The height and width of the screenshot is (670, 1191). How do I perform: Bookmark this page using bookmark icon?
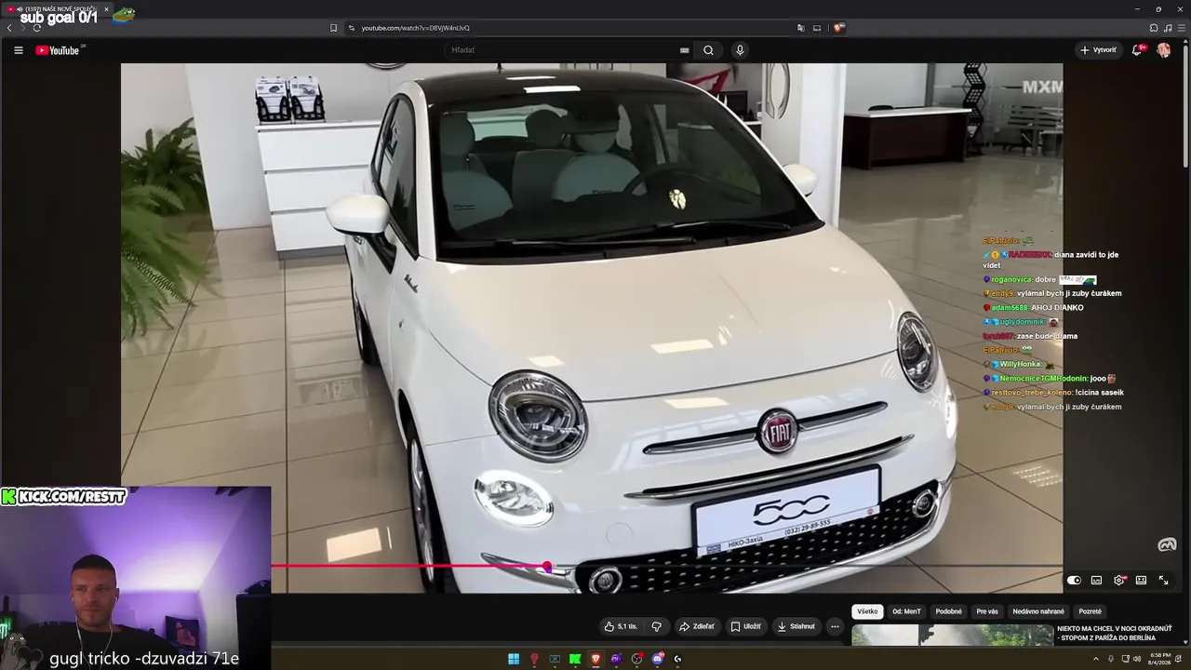coord(333,28)
